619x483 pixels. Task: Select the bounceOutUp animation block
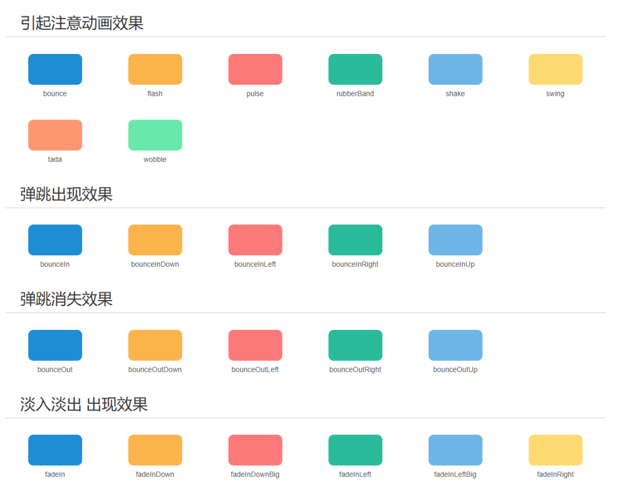[455, 345]
